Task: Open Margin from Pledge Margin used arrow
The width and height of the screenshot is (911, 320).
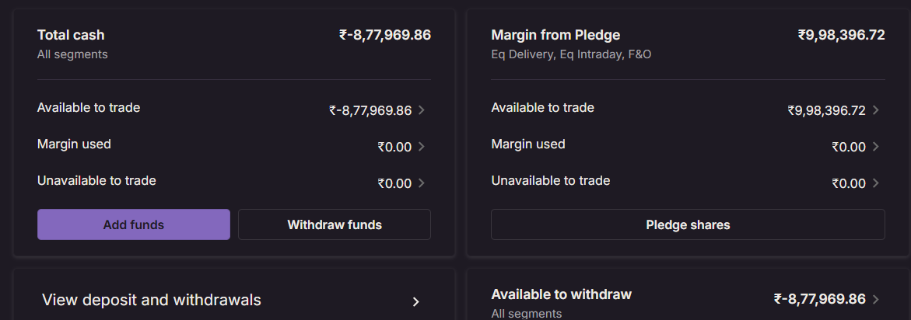Action: click(876, 147)
